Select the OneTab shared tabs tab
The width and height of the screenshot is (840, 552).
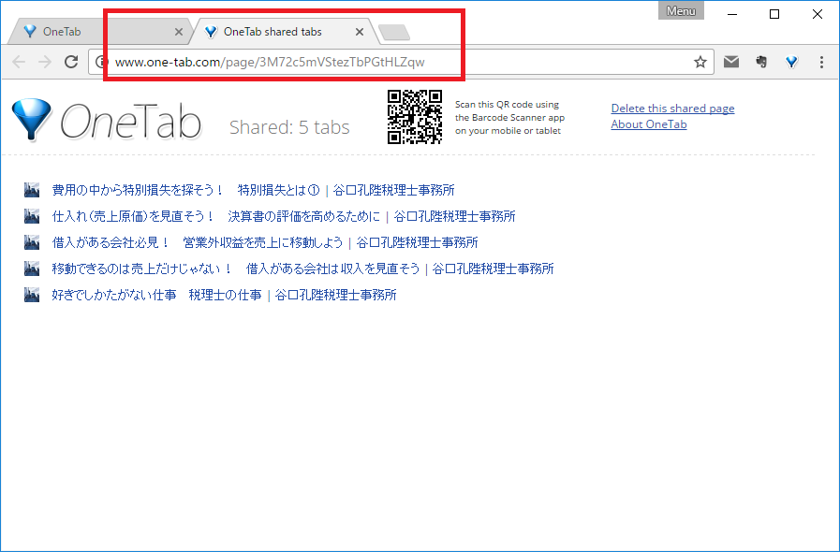(x=272, y=32)
